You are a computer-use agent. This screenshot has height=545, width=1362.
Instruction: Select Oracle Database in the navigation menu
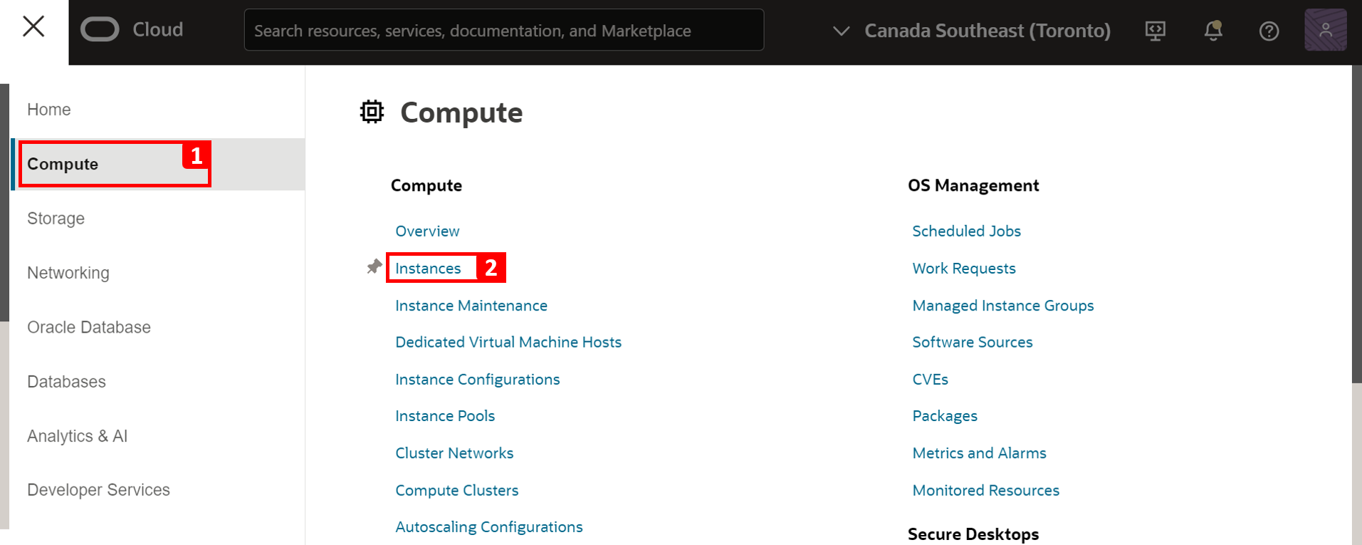coord(89,327)
